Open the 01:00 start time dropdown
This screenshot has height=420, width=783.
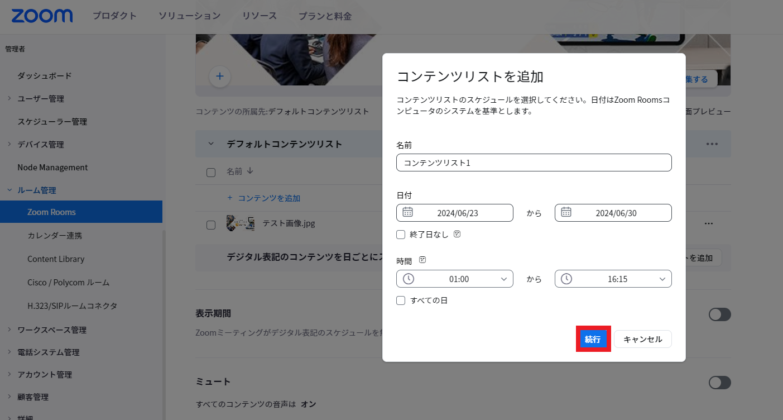(455, 279)
